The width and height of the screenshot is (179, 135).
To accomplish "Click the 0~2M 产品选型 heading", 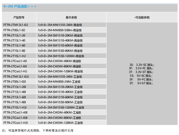I will tap(20, 6).
